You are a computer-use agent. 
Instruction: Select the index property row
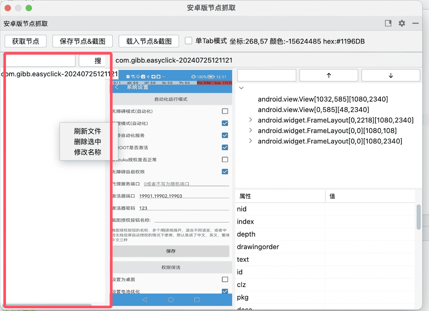[x=325, y=222]
